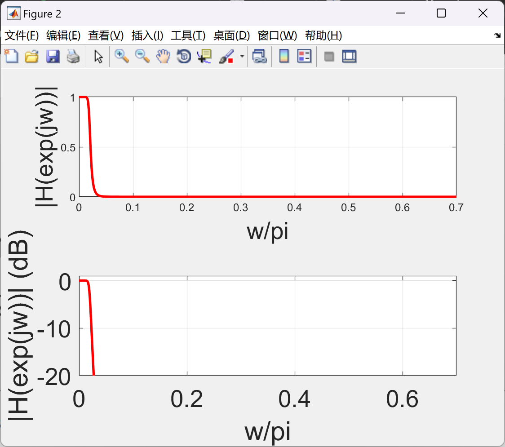505x447 pixels.
Task: Select the Data Cursor tool
Action: [x=204, y=56]
